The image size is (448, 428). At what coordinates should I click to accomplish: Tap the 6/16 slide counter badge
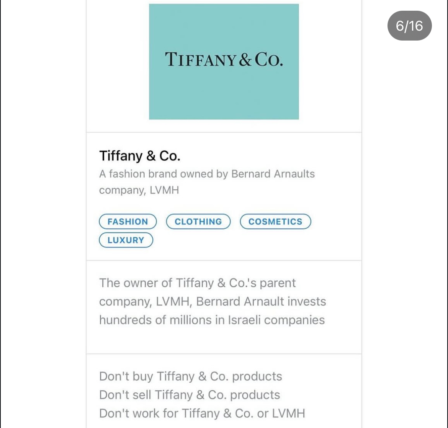tap(409, 26)
